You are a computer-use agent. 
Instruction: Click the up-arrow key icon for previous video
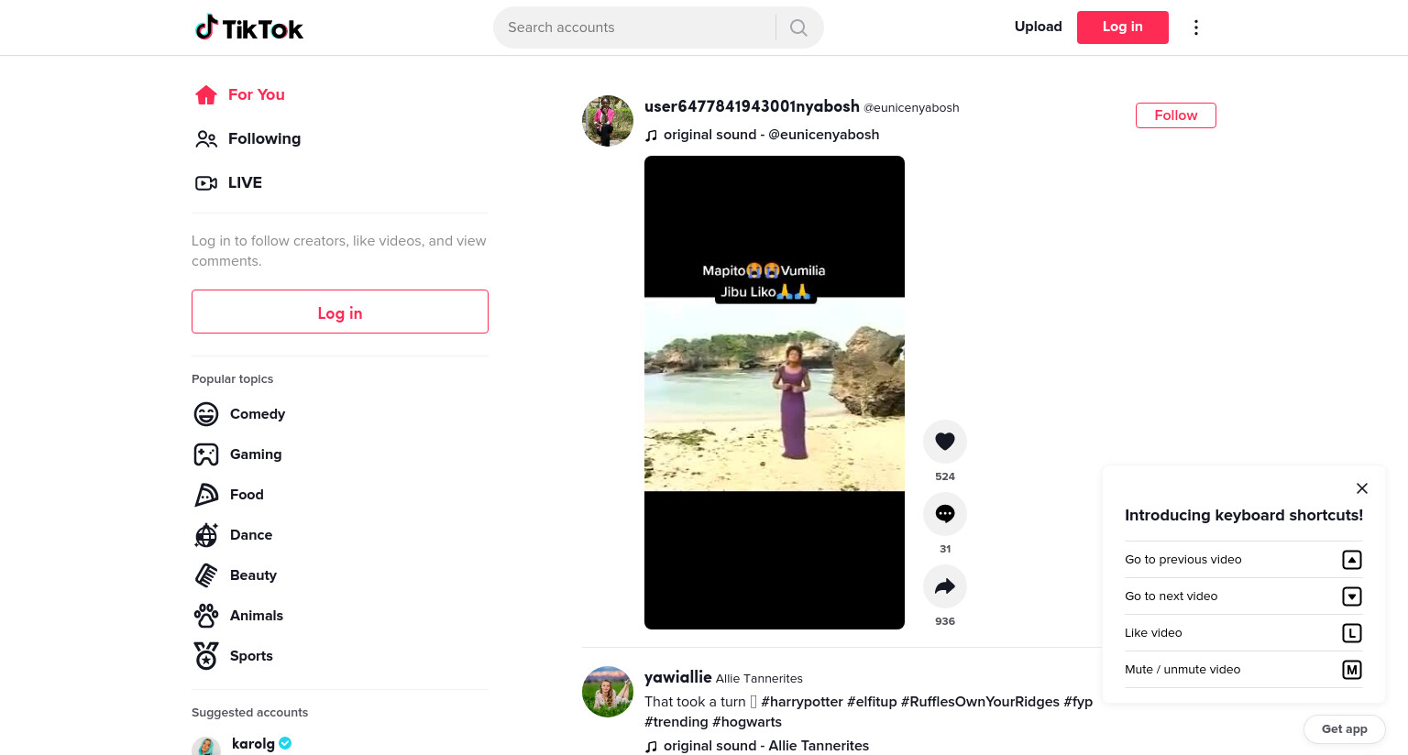[1352, 560]
